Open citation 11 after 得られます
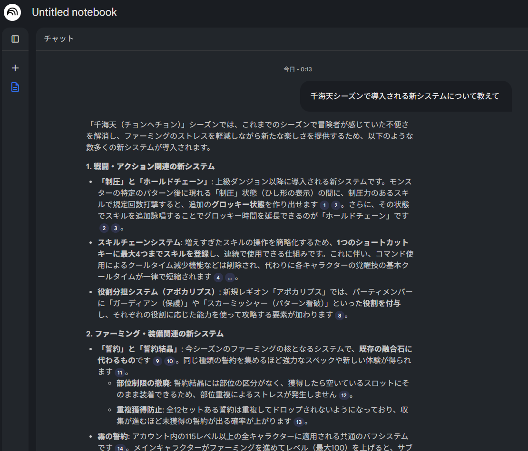This screenshot has height=451, width=528. (119, 373)
